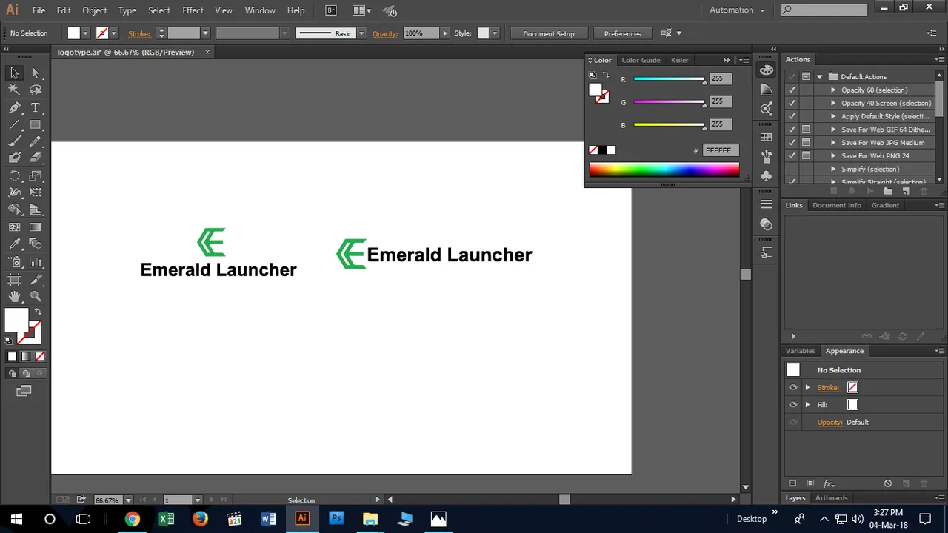Select the Pencil tool
Image resolution: width=948 pixels, height=533 pixels.
click(x=36, y=141)
